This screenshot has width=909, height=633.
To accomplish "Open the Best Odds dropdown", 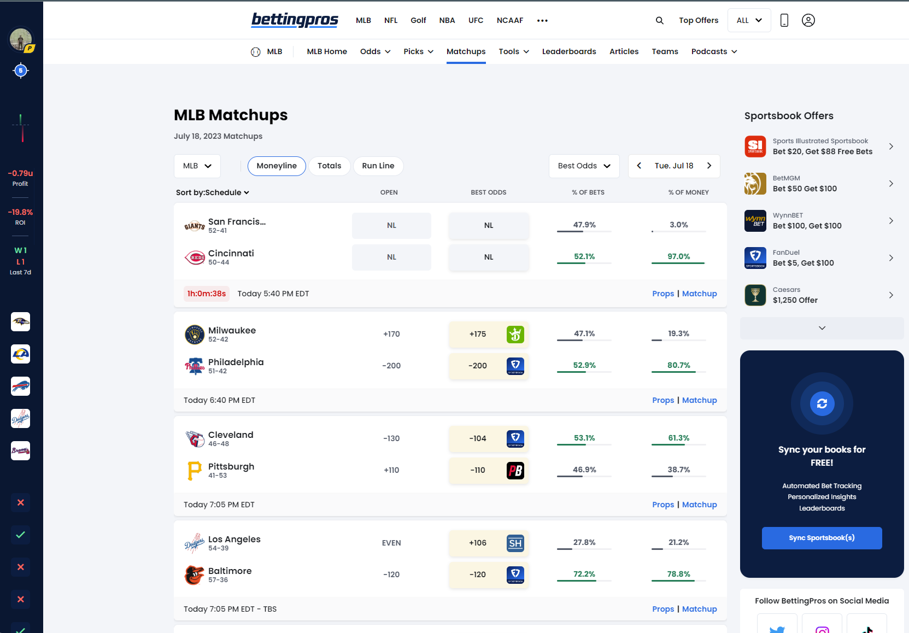I will pos(584,166).
